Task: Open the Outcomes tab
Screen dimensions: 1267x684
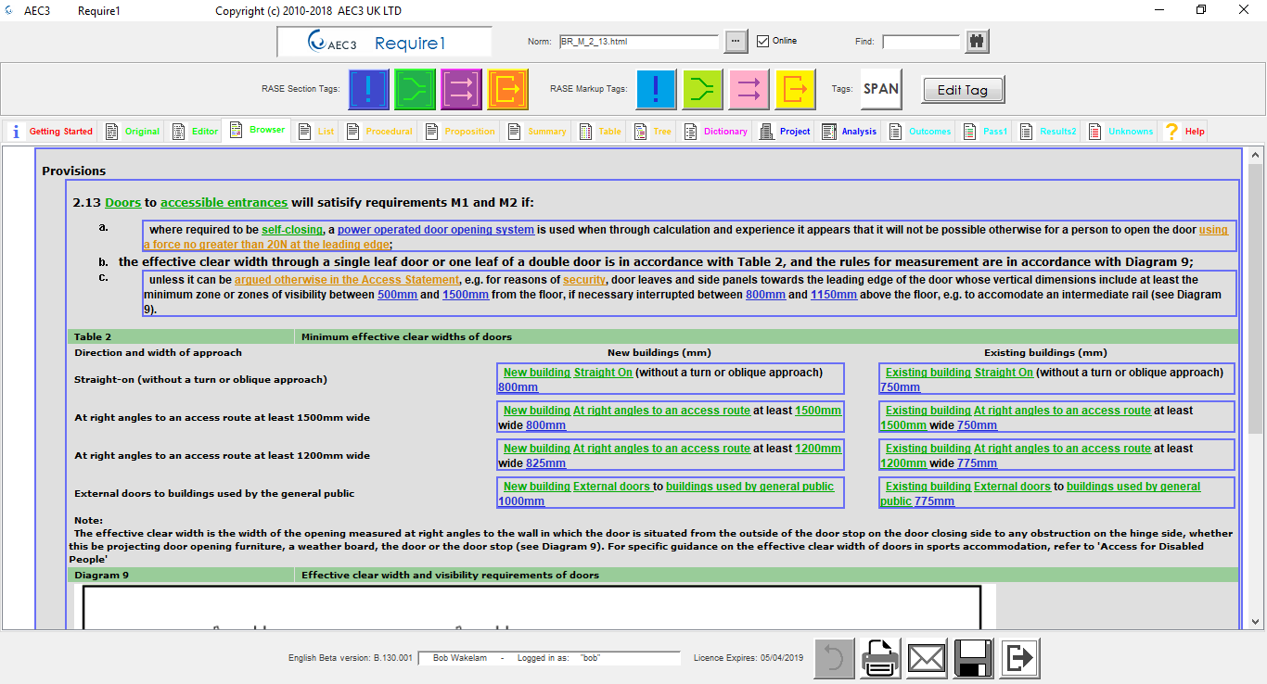Action: (x=920, y=132)
